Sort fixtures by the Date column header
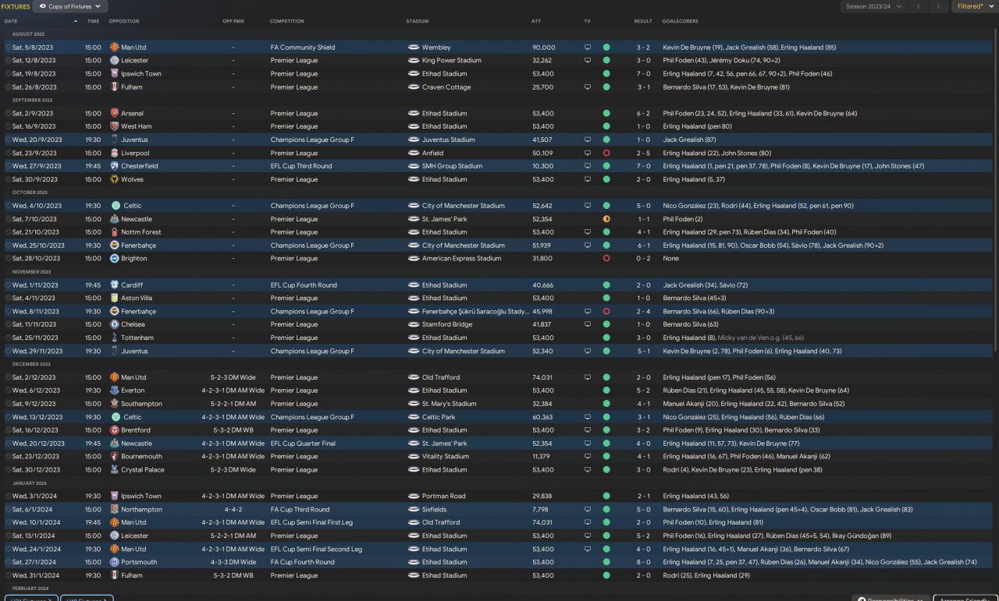Image resolution: width=999 pixels, height=601 pixels. pyautogui.click(x=11, y=21)
